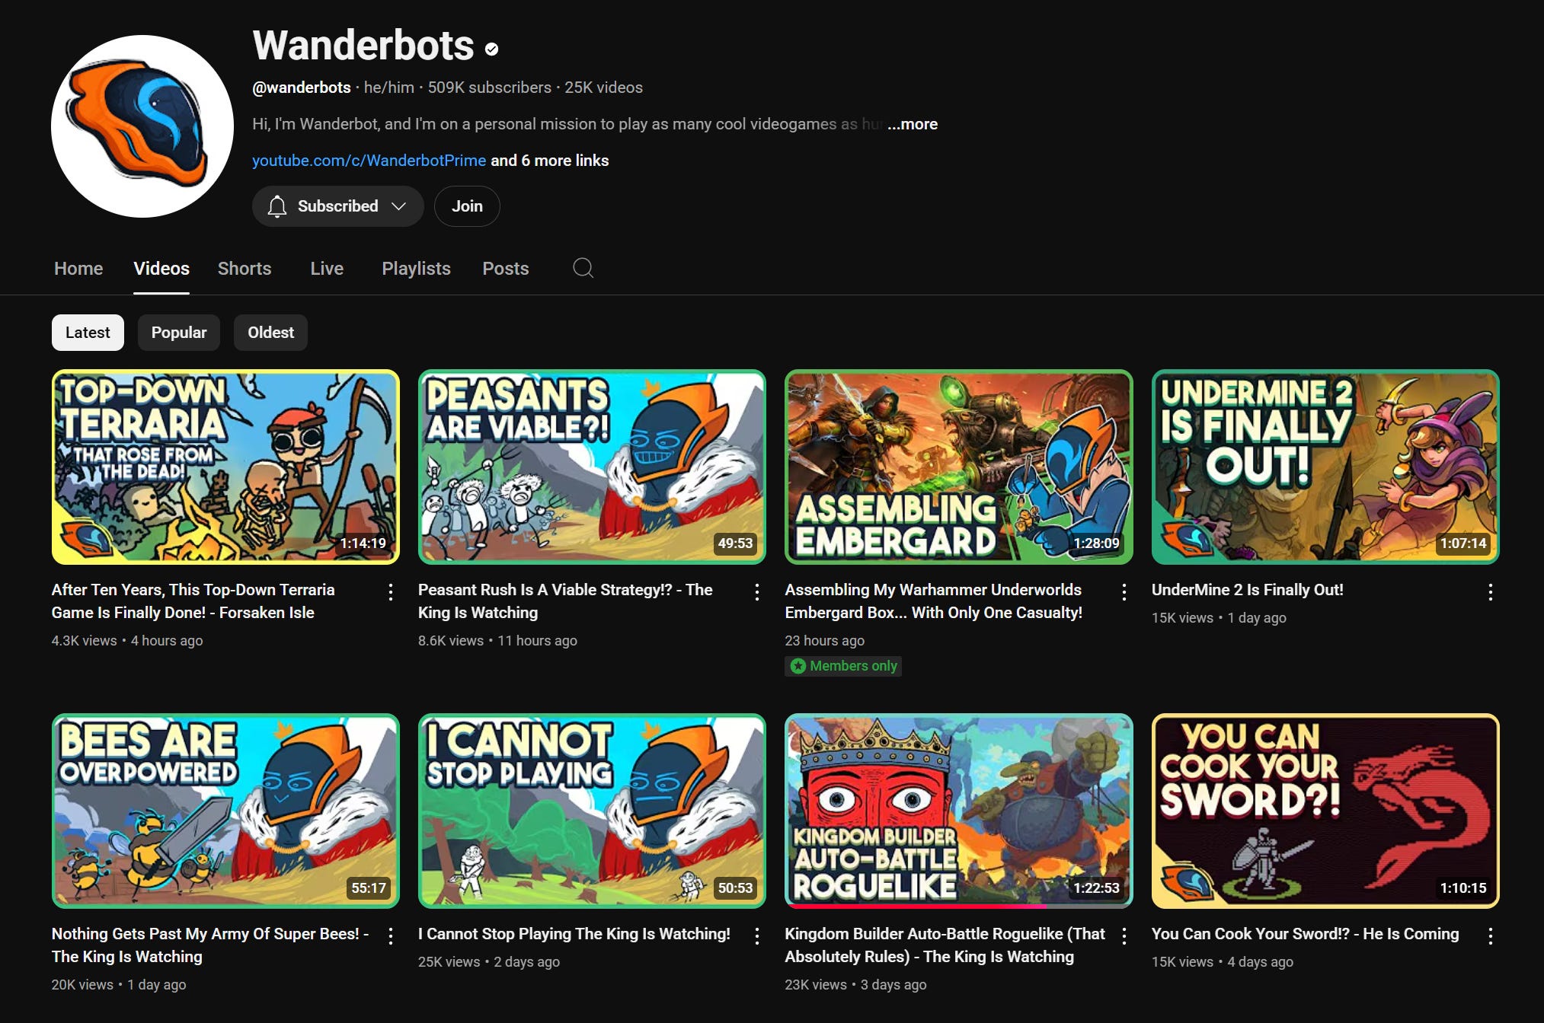Click the notification bell icon
This screenshot has width=1544, height=1023.
pos(277,206)
